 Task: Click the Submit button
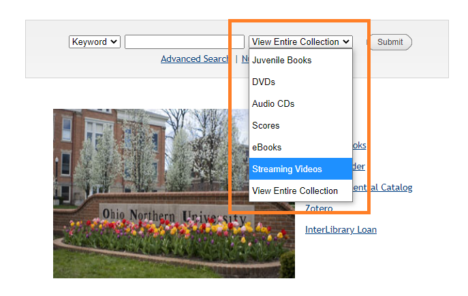pos(390,42)
